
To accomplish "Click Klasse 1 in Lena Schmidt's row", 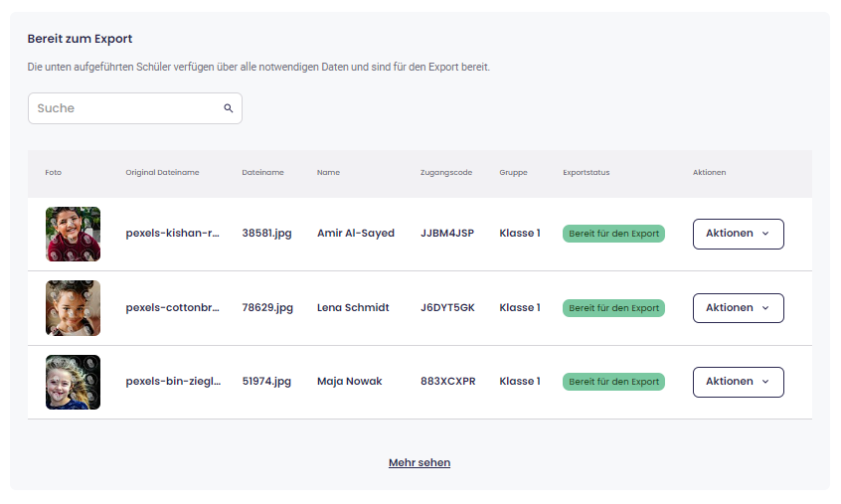I will (x=520, y=308).
